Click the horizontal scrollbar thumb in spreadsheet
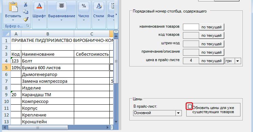This screenshot has height=132, width=253. (38, 128)
